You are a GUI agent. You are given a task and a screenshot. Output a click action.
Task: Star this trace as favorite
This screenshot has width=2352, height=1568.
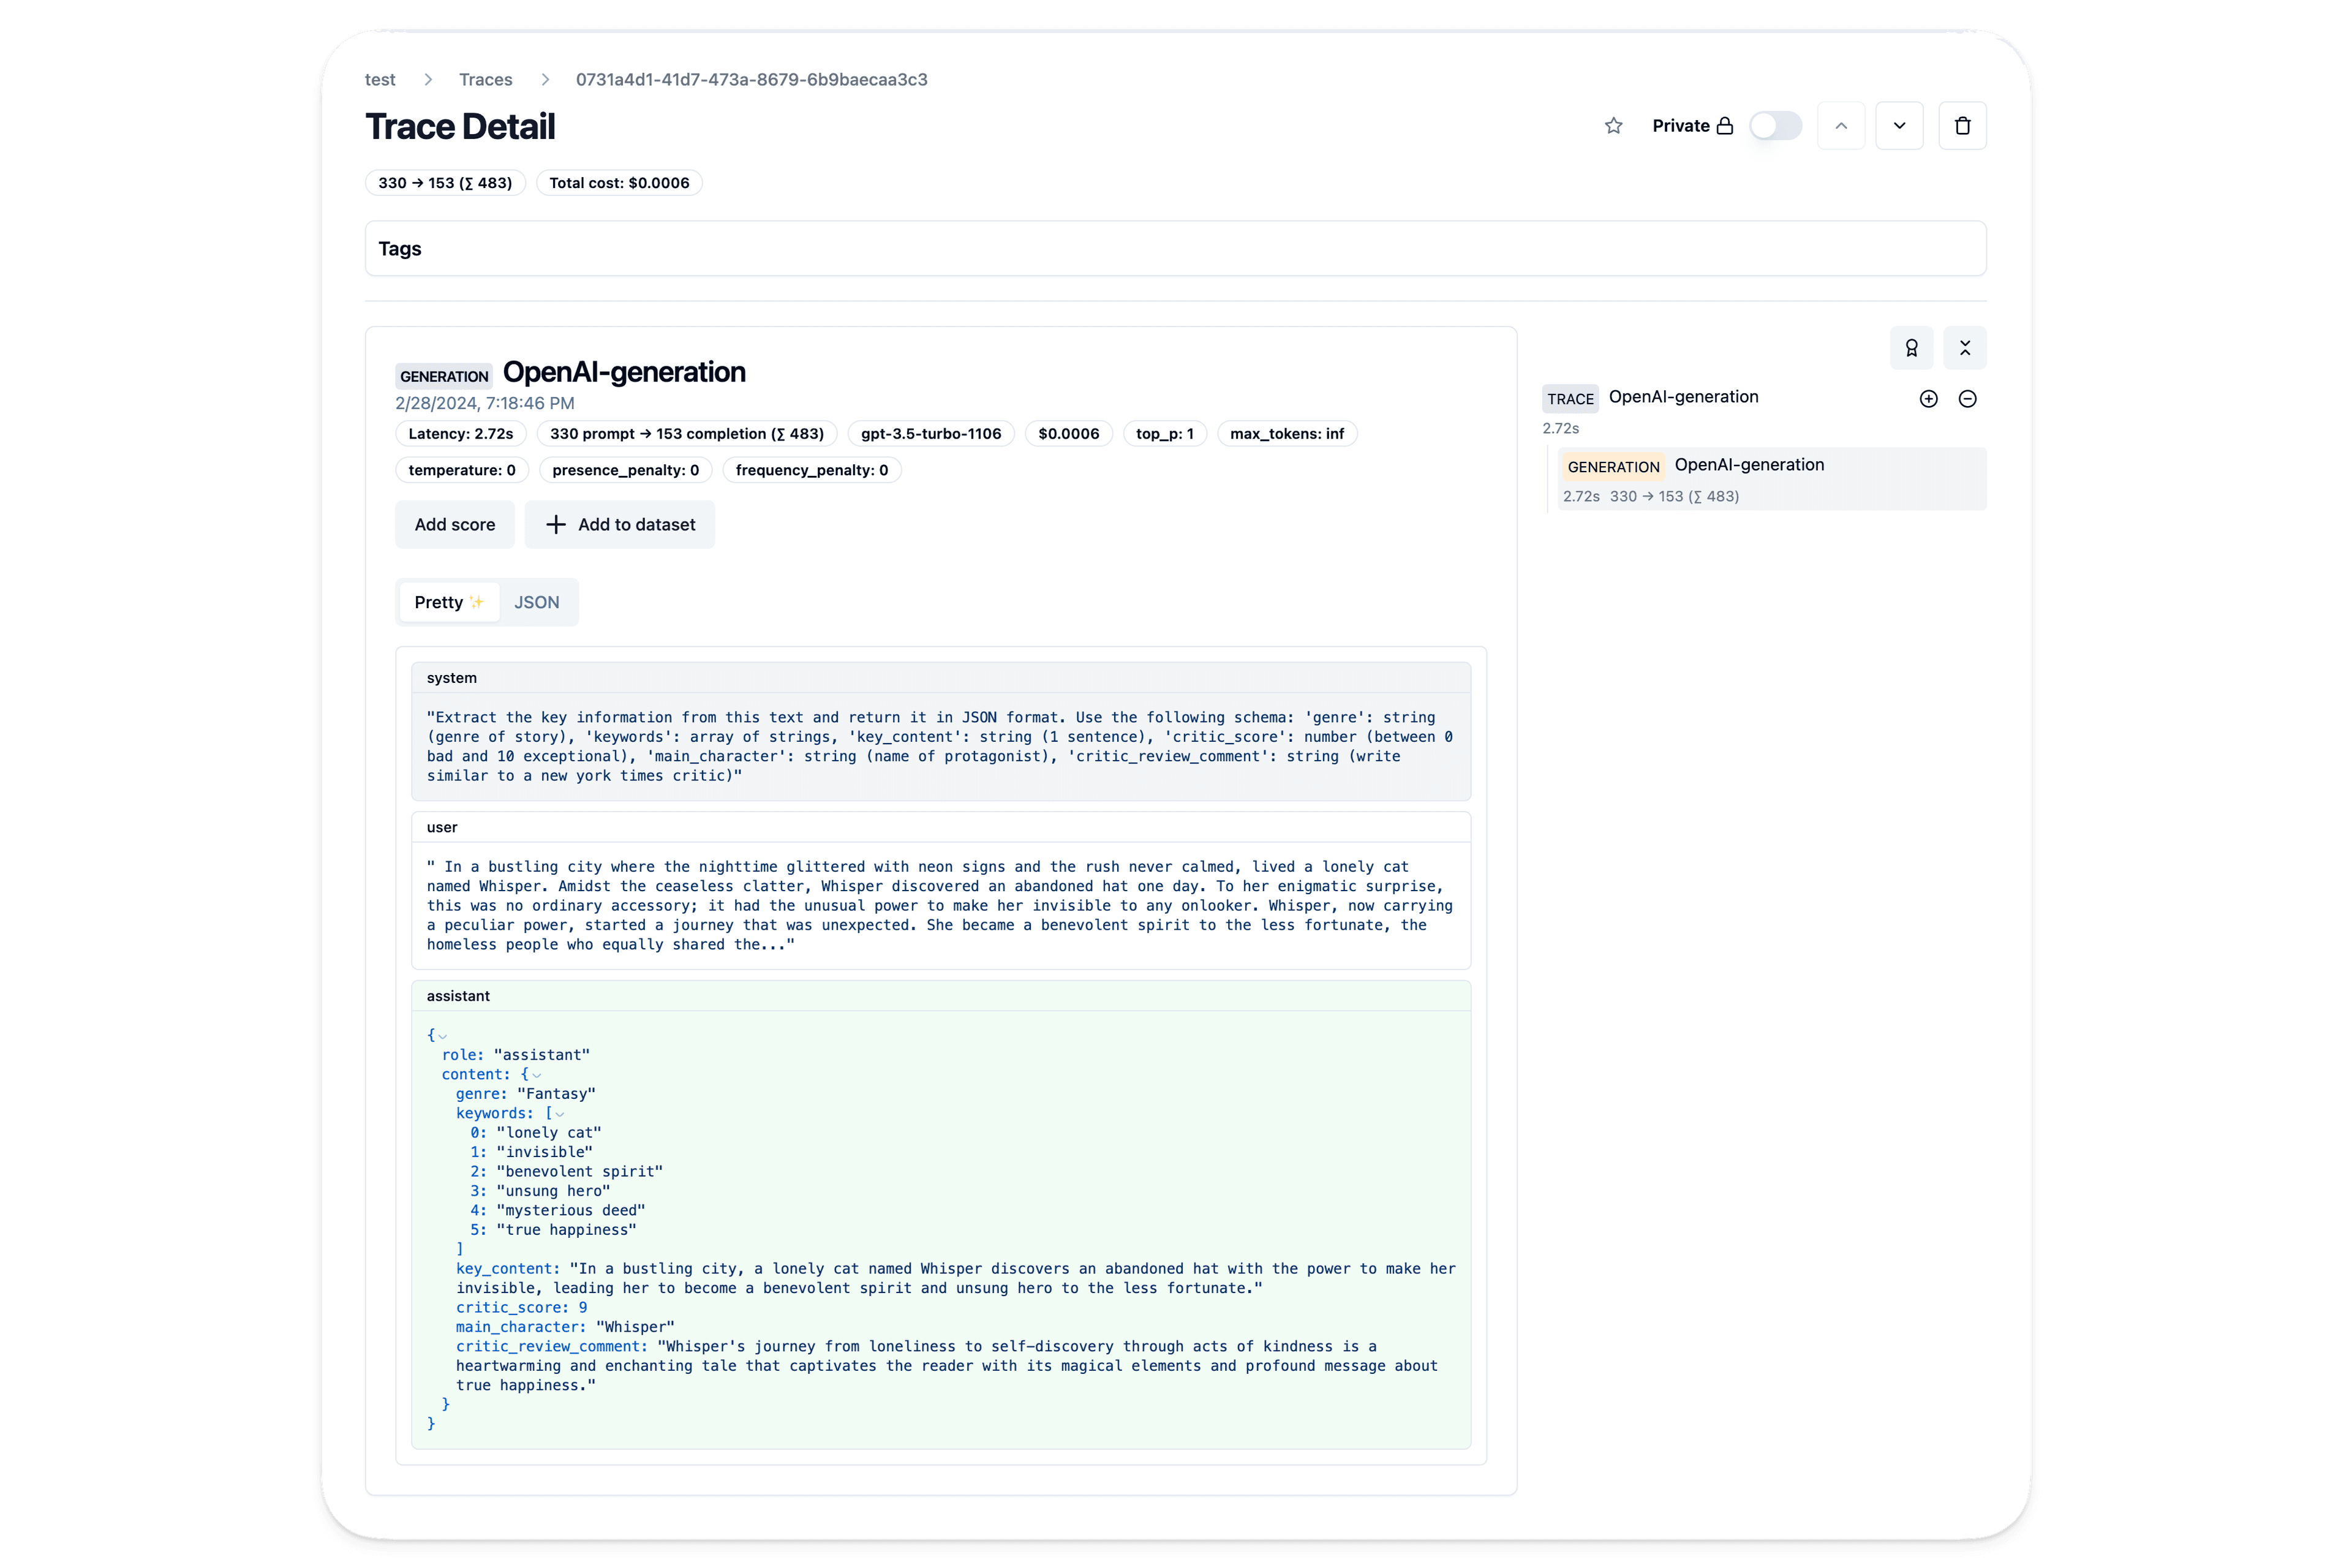(x=1613, y=125)
